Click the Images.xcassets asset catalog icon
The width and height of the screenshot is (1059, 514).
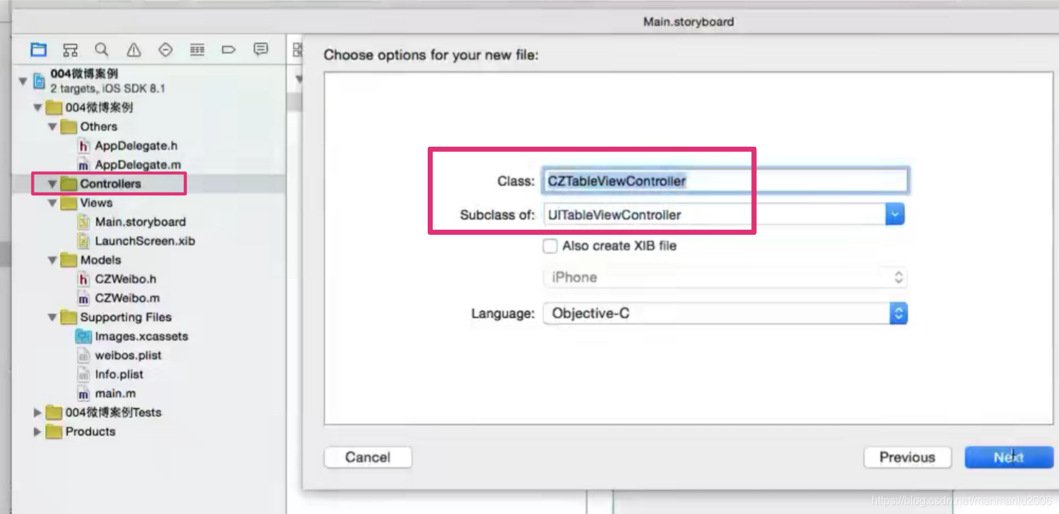click(x=84, y=336)
